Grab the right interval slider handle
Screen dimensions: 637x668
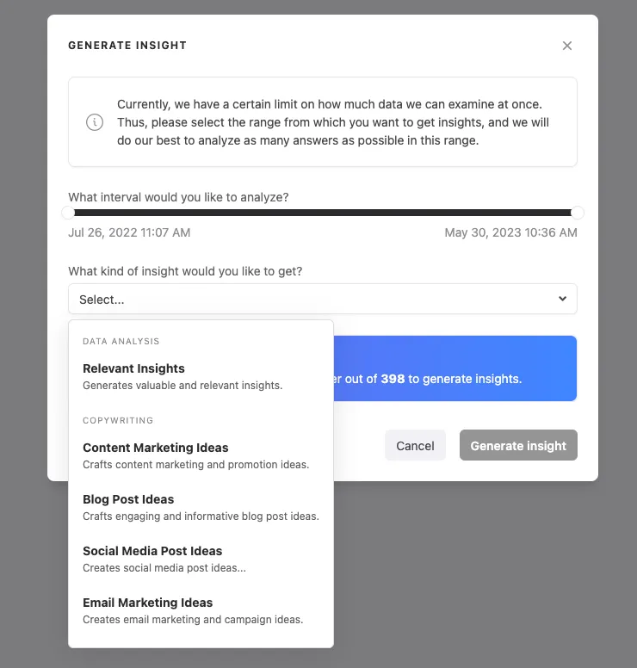tap(578, 213)
